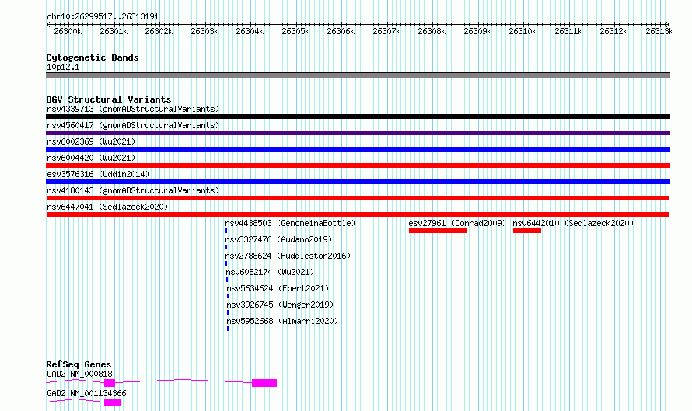The width and height of the screenshot is (692, 411).
Task: Open variant label nsv6082174 (Wu2021)
Action: 270,272
